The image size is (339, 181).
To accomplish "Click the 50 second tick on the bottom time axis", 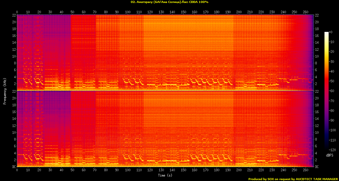I will [72, 170].
